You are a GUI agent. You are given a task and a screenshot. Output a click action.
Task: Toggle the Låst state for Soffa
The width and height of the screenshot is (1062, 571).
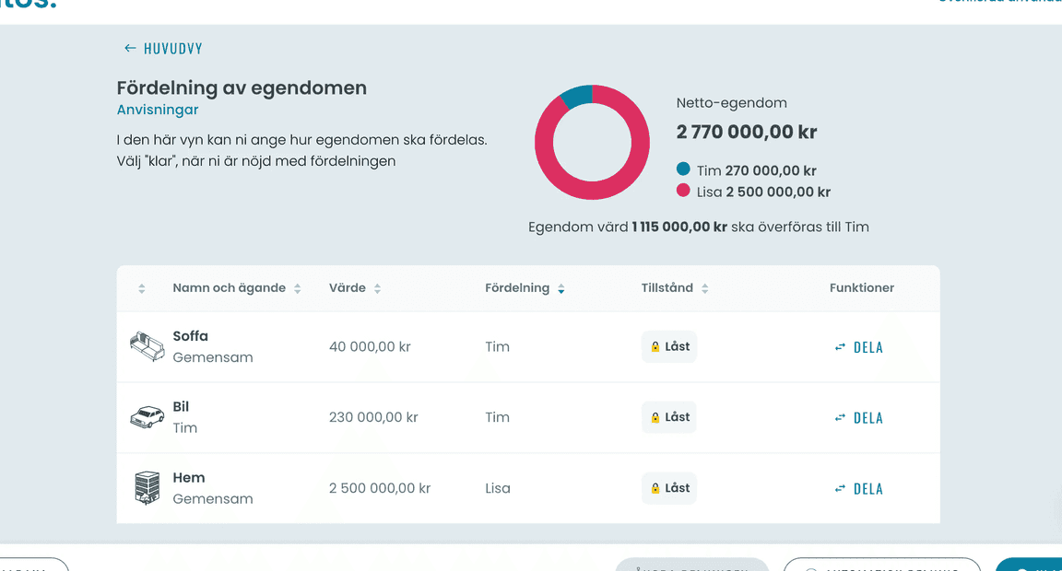pos(669,346)
